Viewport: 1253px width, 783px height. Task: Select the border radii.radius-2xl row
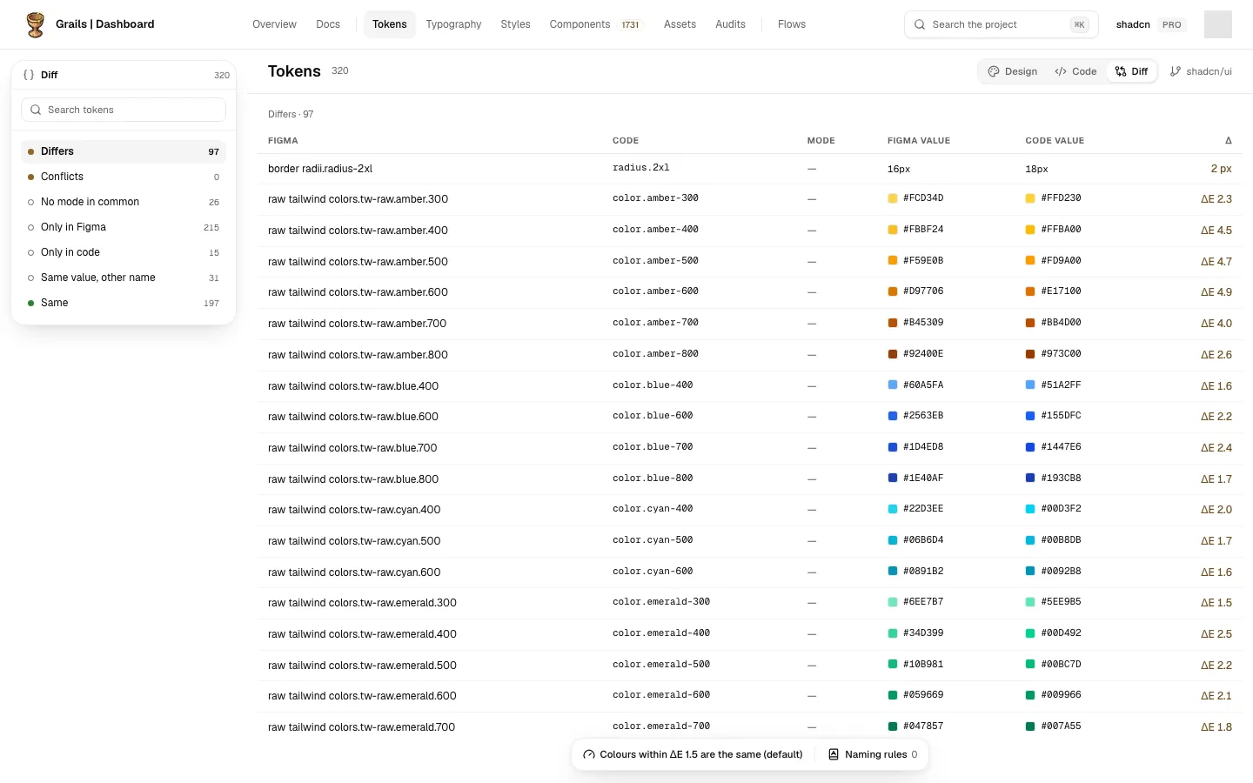click(x=750, y=169)
